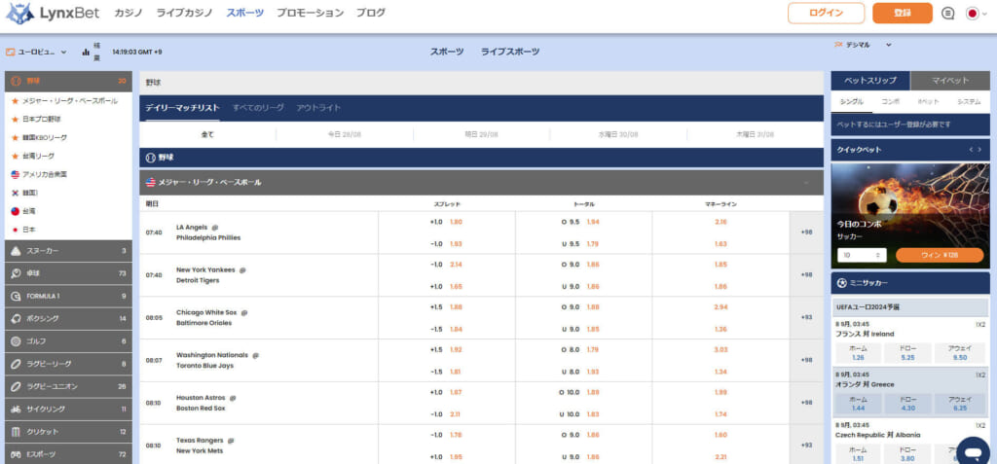Open the デシマル odds format dropdown
Viewport: 997px width, 464px height.
[863, 45]
